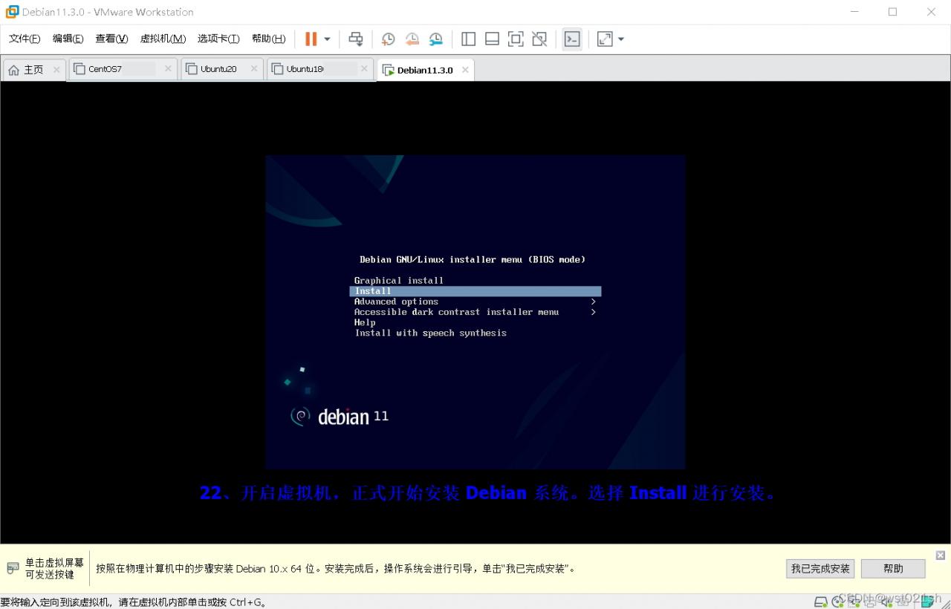Close the Debian11.3.0 tab
The height and width of the screenshot is (609, 951).
pos(465,70)
